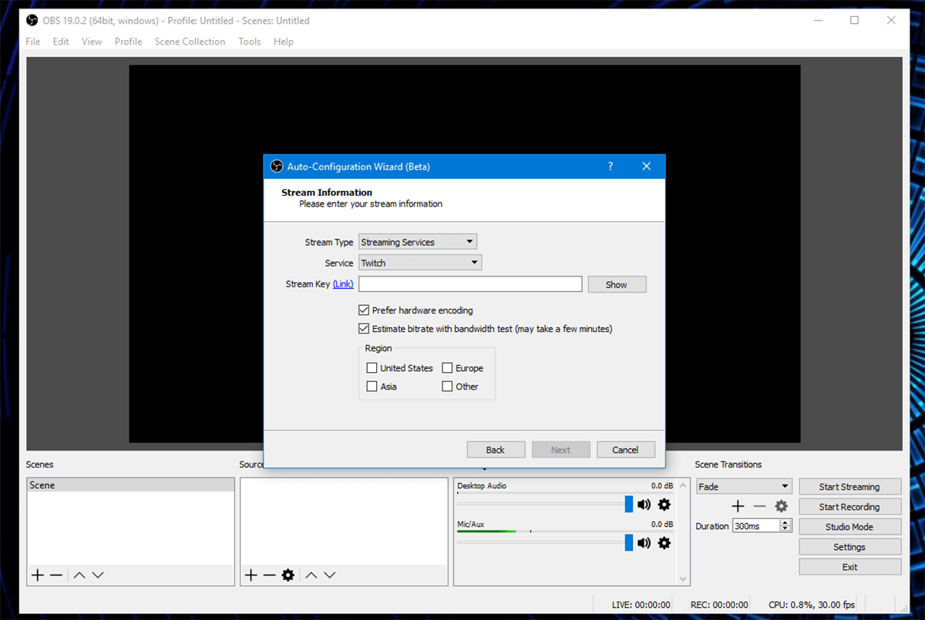925x620 pixels.
Task: Toggle Estimate bitrate with bandwidth test
Action: [364, 328]
